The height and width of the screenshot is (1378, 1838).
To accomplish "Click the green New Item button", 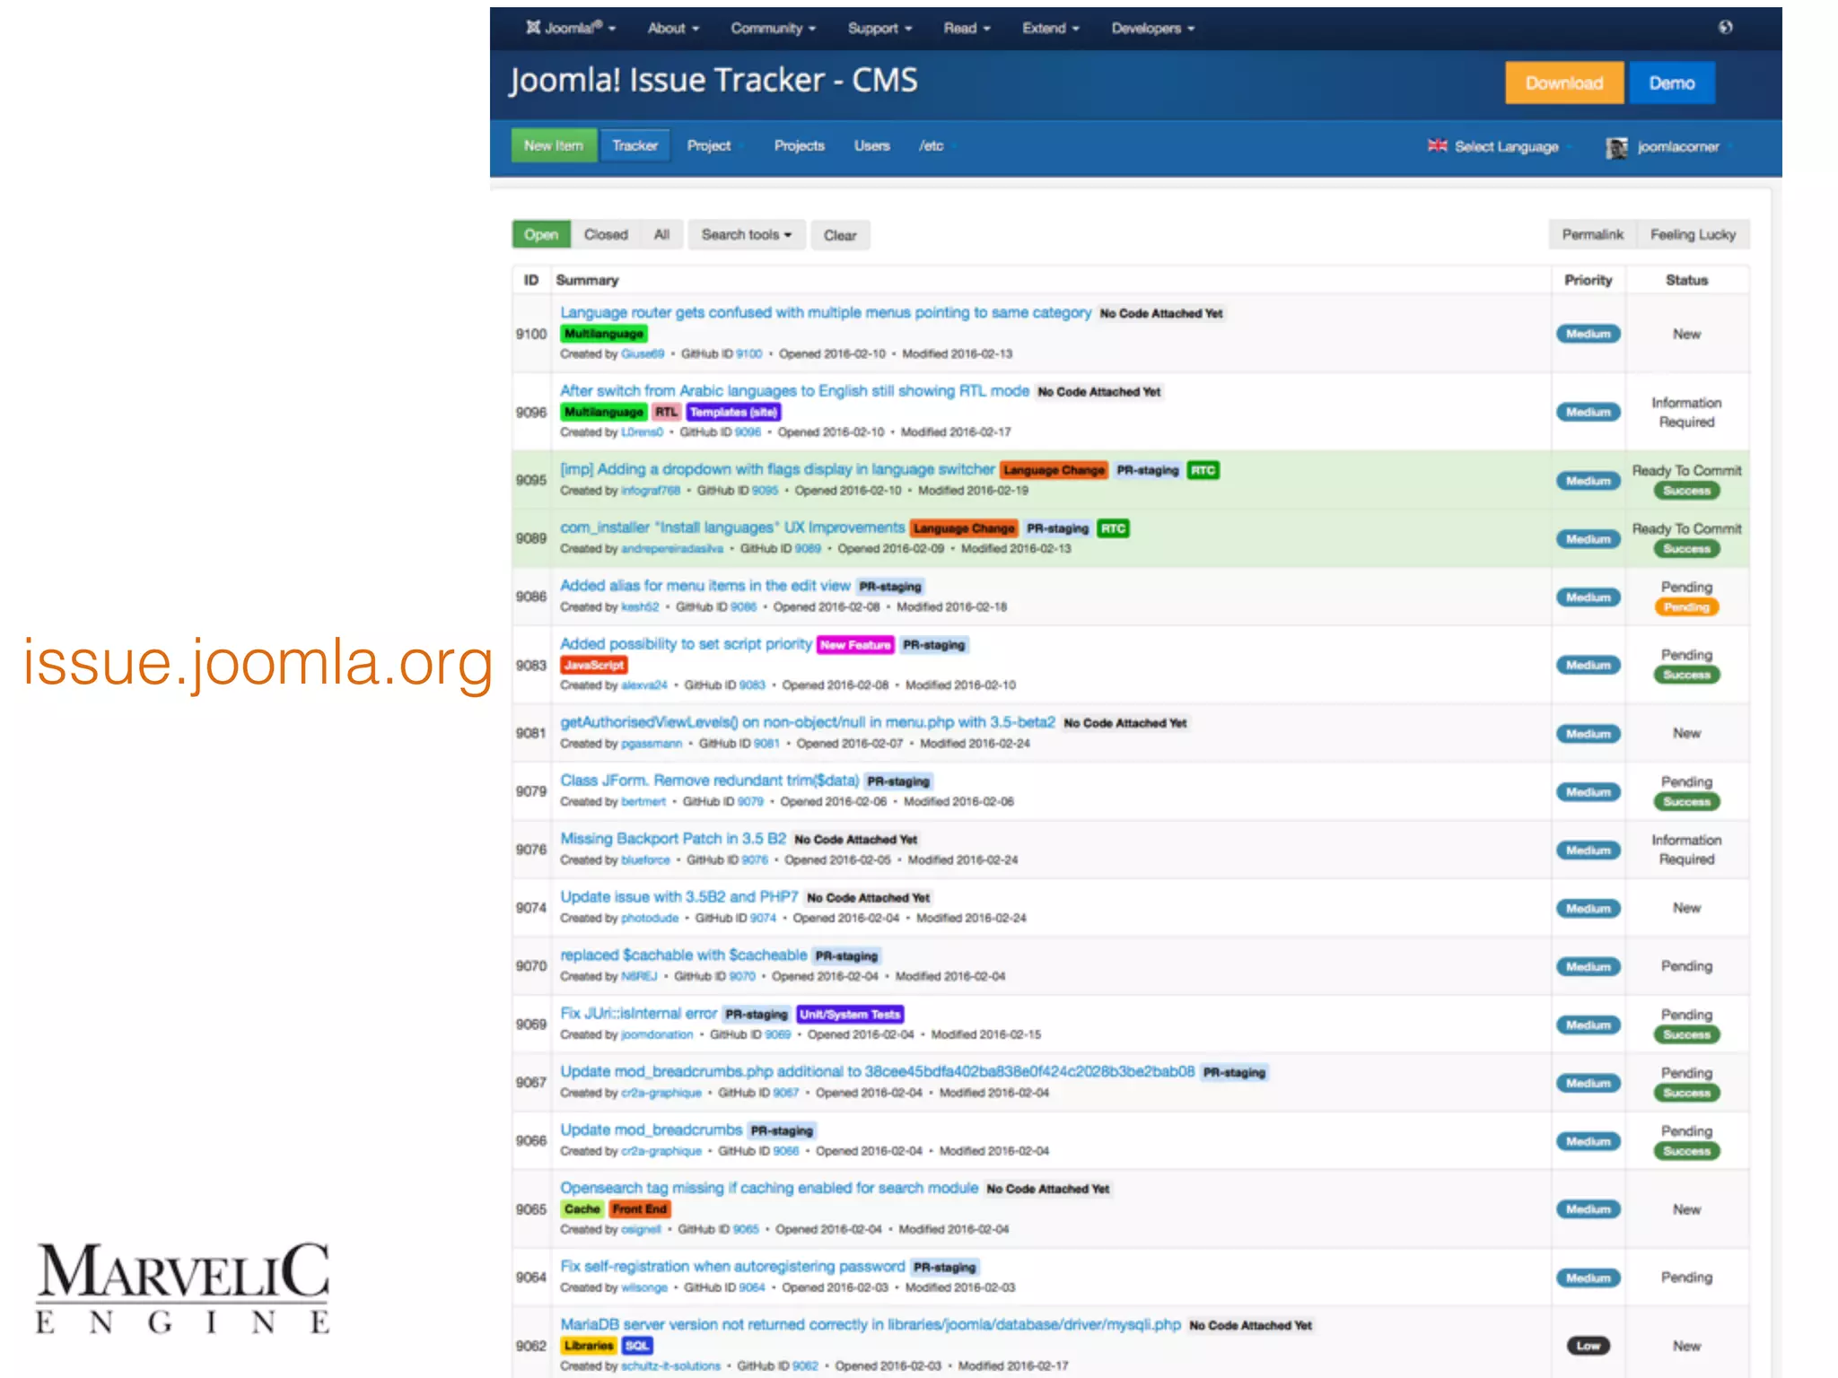I will [554, 145].
